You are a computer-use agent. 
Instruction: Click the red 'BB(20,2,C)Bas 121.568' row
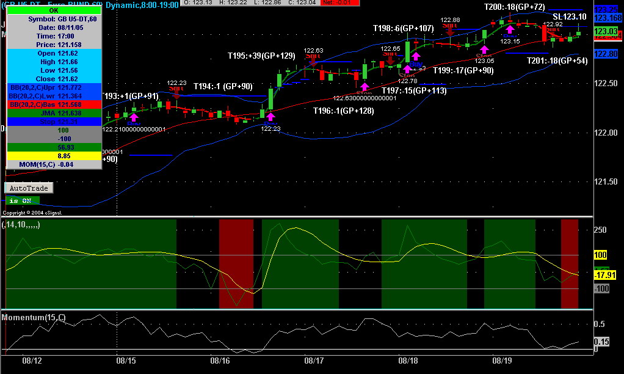(x=54, y=105)
